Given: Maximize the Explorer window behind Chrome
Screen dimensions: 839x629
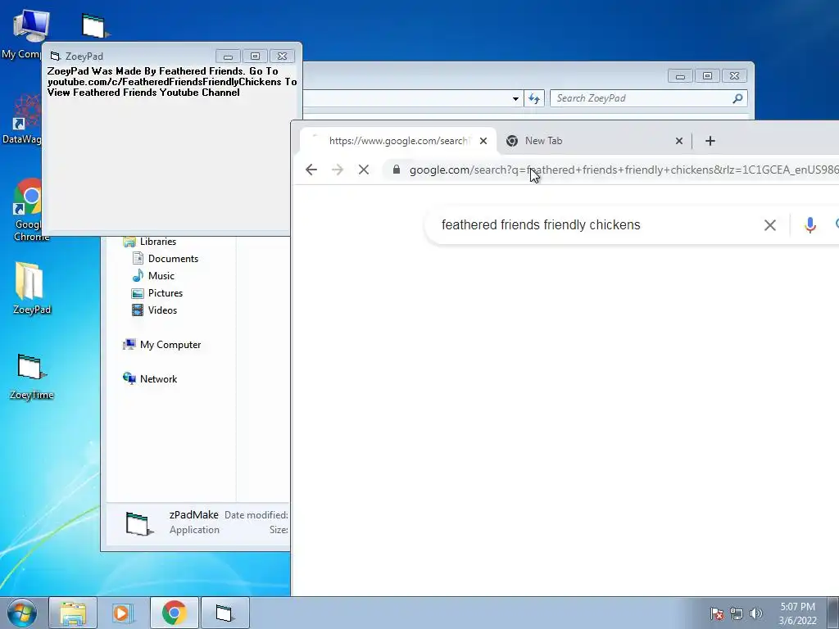Looking at the screenshot, I should (x=707, y=76).
